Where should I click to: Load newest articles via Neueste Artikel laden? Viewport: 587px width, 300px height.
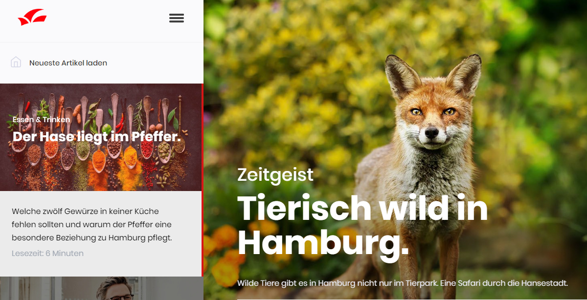coord(68,63)
